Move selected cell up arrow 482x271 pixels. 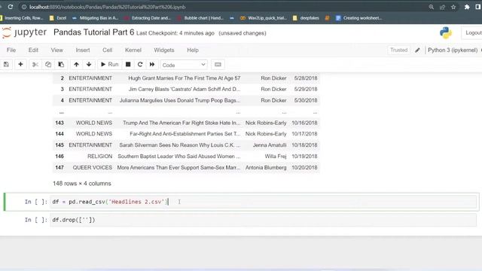[x=76, y=65]
